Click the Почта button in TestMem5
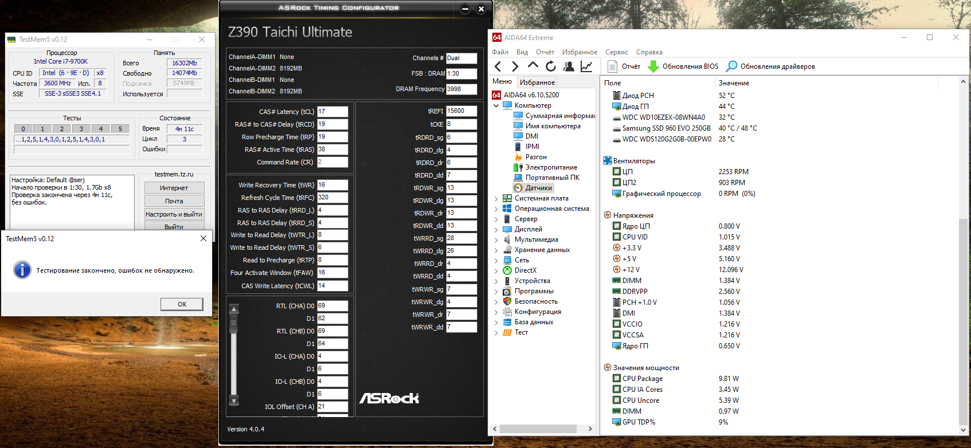Screen dimensions: 971x448 (x=174, y=201)
